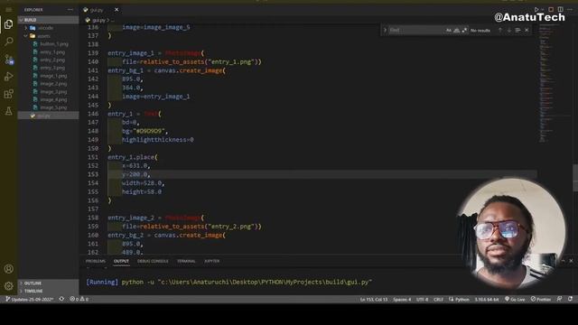Close the Find widget

(527, 30)
